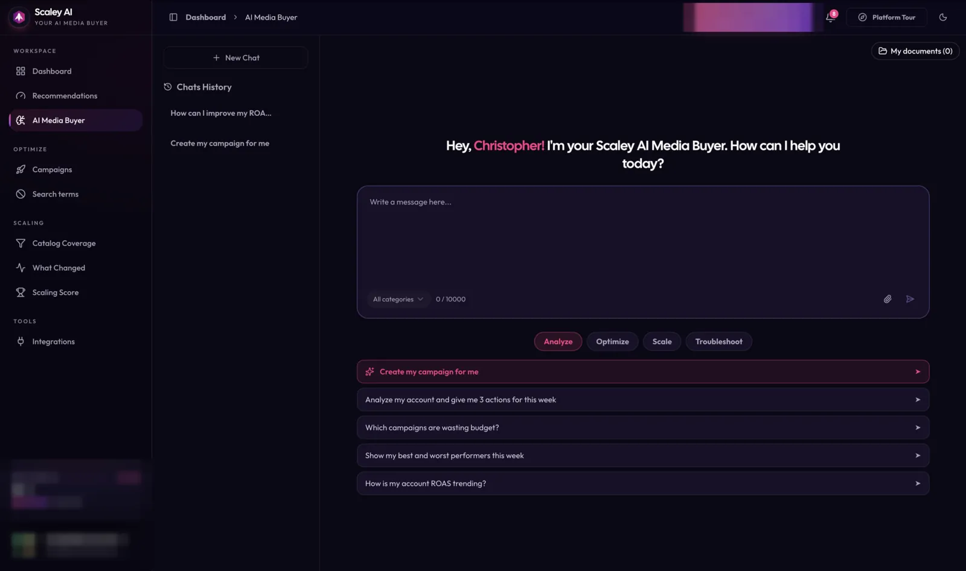Expand the Which campaigns are wasting budget prompt
966x571 pixels.
pos(642,427)
